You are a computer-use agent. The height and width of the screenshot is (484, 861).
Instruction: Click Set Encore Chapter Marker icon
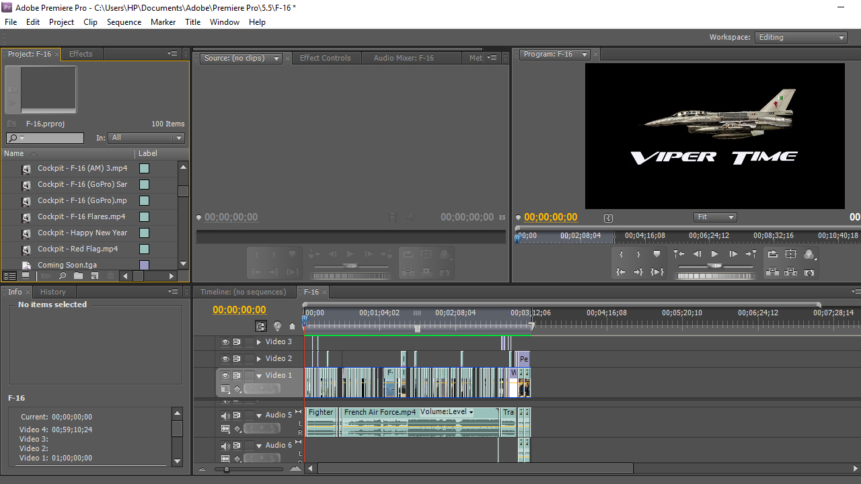(277, 327)
